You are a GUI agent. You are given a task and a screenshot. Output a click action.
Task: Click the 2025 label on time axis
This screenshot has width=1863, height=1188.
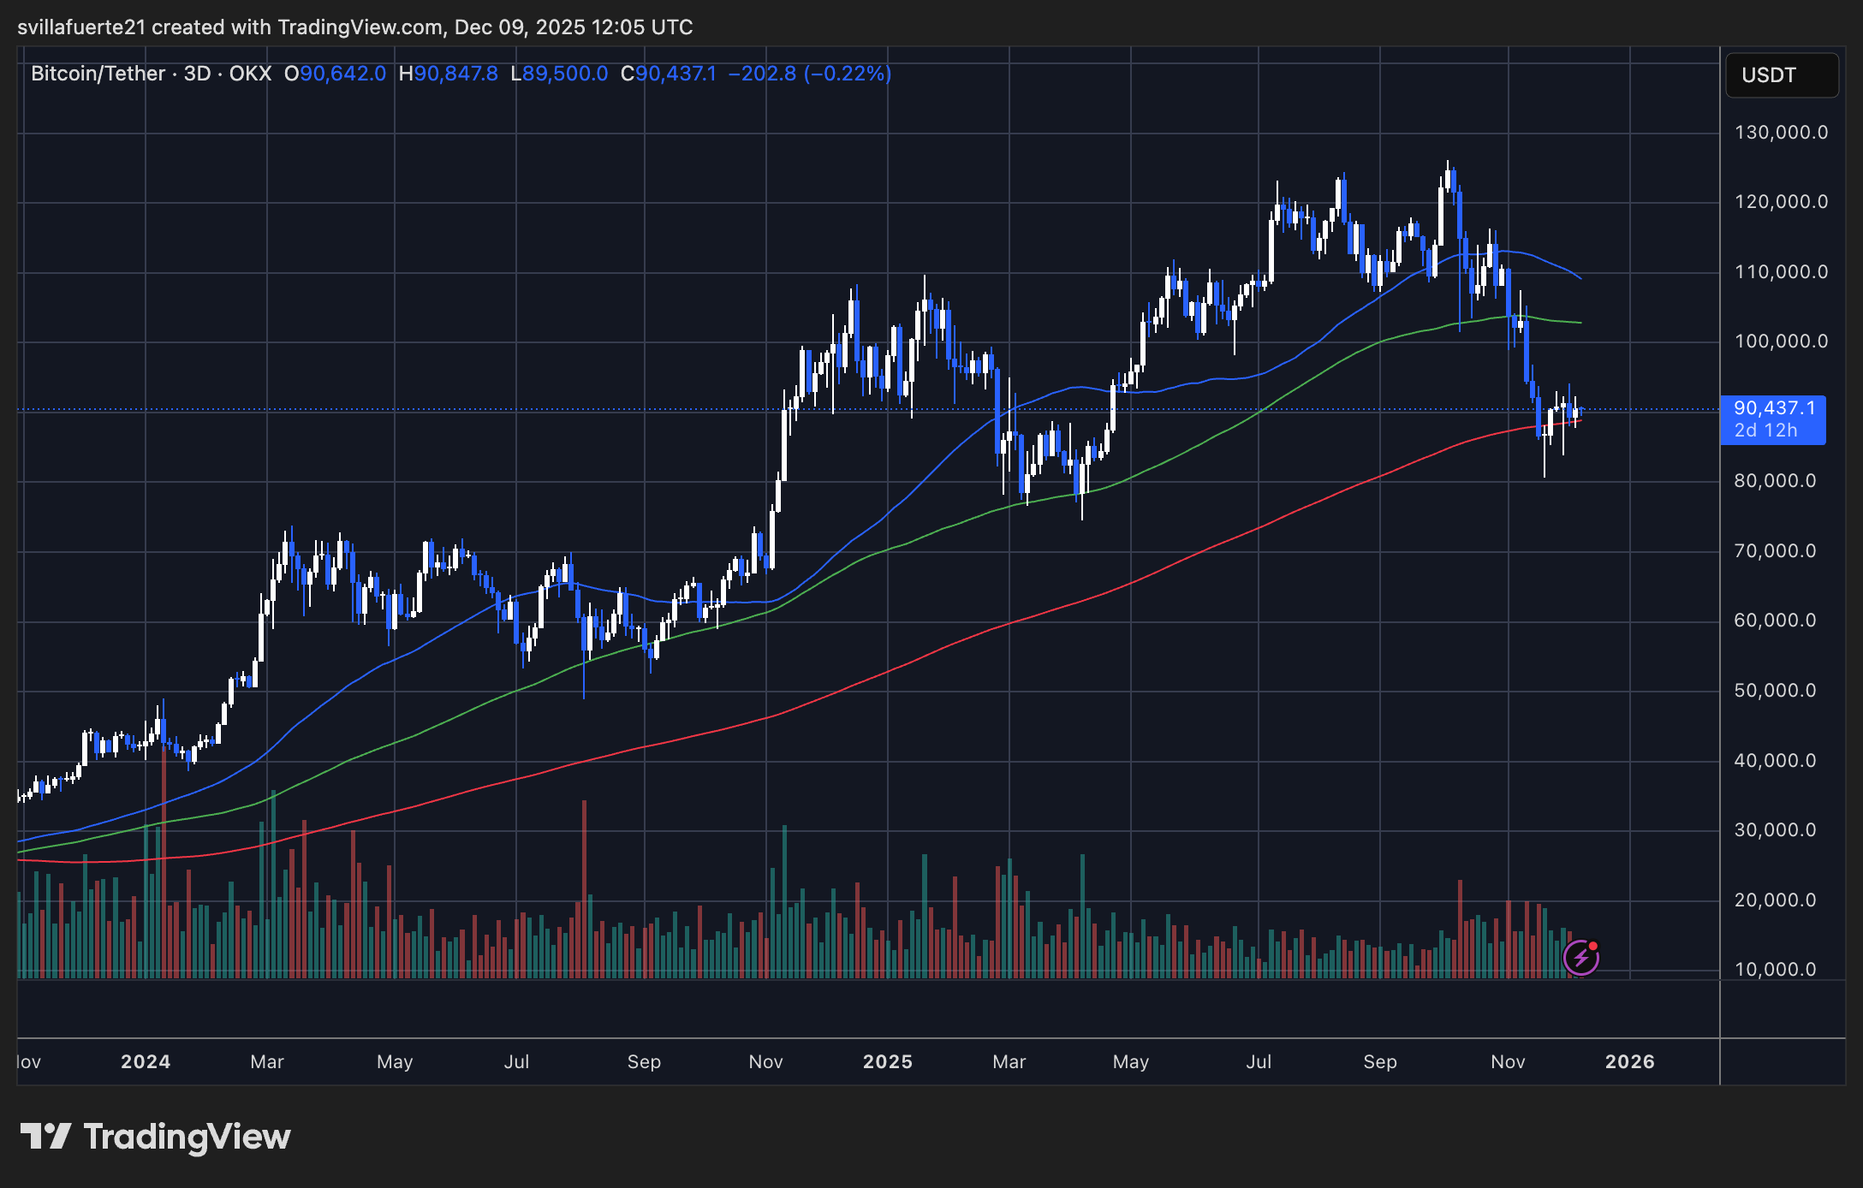[x=887, y=1061]
